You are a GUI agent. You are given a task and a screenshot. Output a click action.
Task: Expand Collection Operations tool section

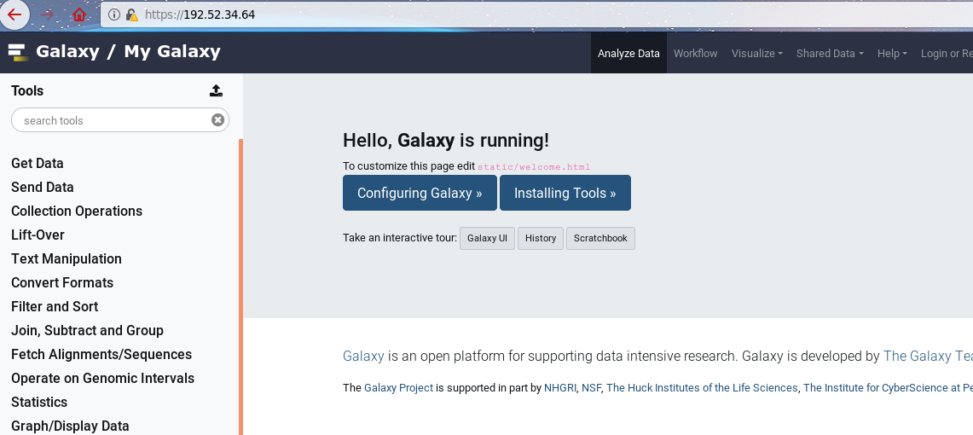(77, 211)
